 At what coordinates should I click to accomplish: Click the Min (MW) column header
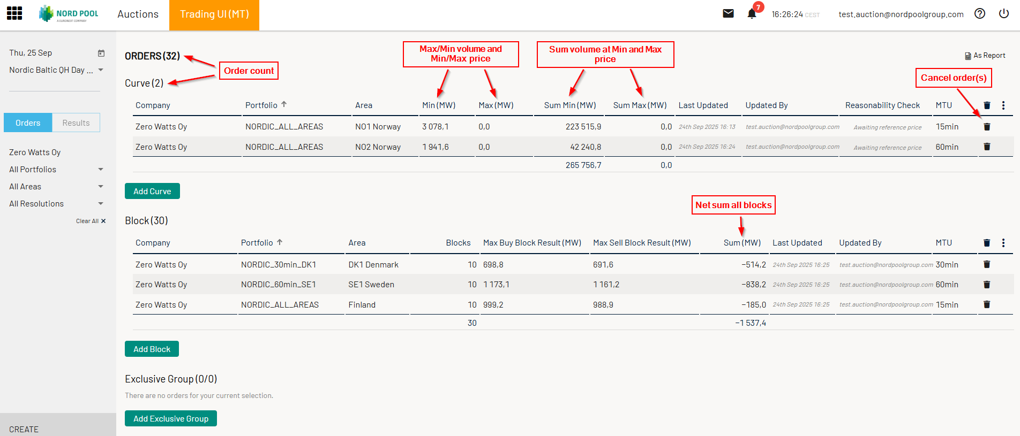(439, 105)
